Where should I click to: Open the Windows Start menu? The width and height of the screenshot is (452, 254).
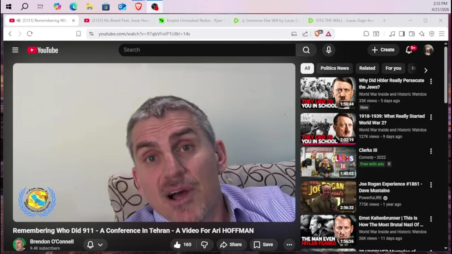point(8,6)
